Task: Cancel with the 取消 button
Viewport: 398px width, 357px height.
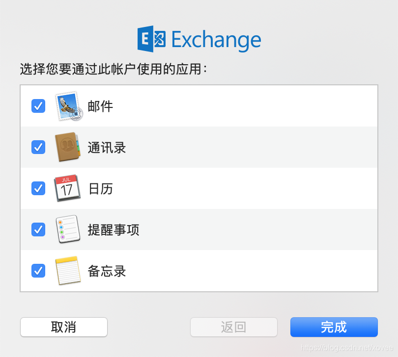Action: pos(64,327)
